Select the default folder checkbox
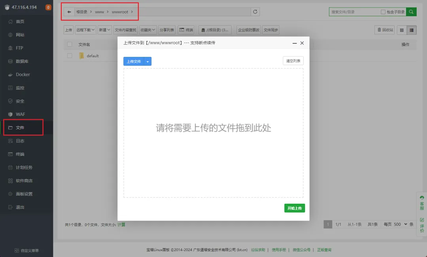 pyautogui.click(x=70, y=56)
